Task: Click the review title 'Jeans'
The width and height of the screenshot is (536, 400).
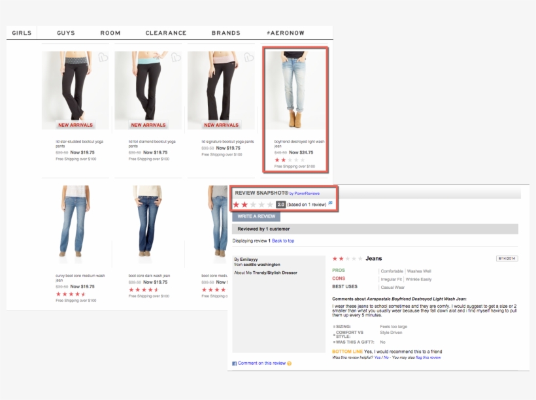Action: point(374,258)
